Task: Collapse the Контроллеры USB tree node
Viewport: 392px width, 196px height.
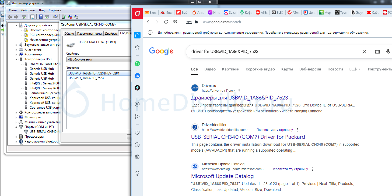Action: point(16,59)
